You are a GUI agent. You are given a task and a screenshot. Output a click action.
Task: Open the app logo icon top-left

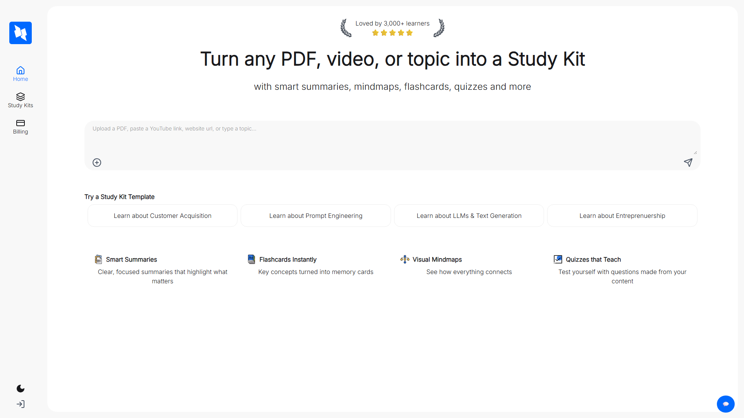(x=20, y=33)
